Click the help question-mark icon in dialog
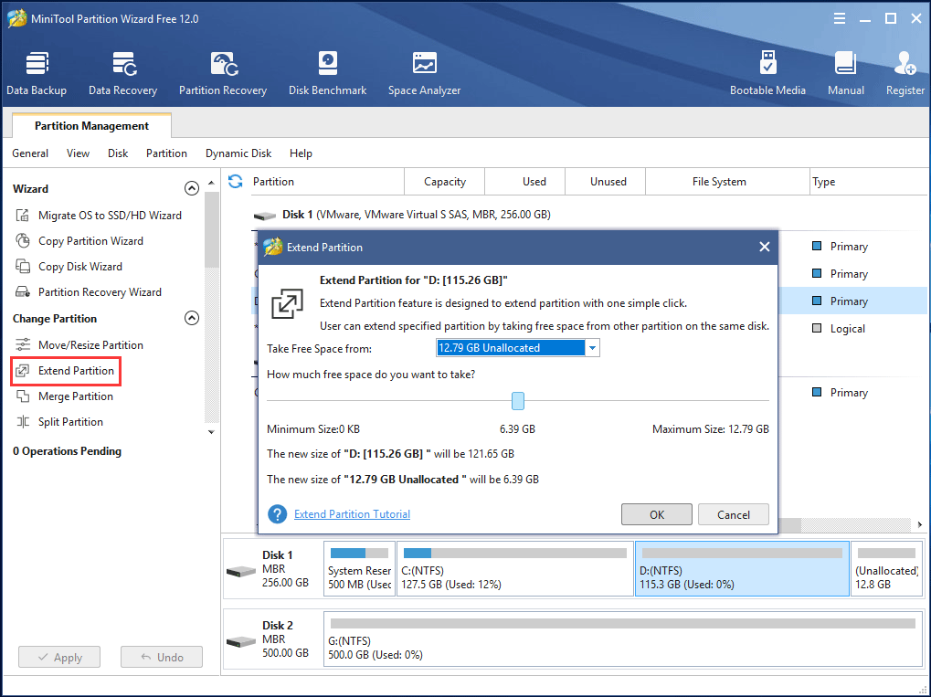 [x=277, y=514]
